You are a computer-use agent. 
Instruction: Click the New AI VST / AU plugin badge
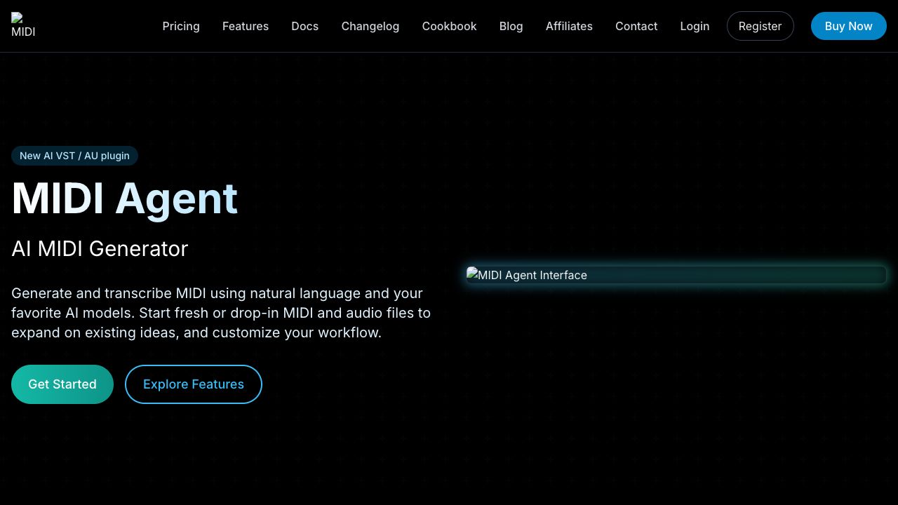[74, 156]
